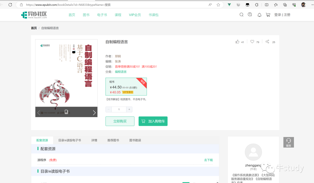Image resolution: width=314 pixels, height=183 pixels.
Task: Click 立即购买 button
Action: coord(120,121)
